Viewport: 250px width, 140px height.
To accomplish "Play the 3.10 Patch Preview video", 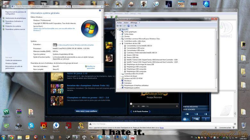I will point(134,106).
